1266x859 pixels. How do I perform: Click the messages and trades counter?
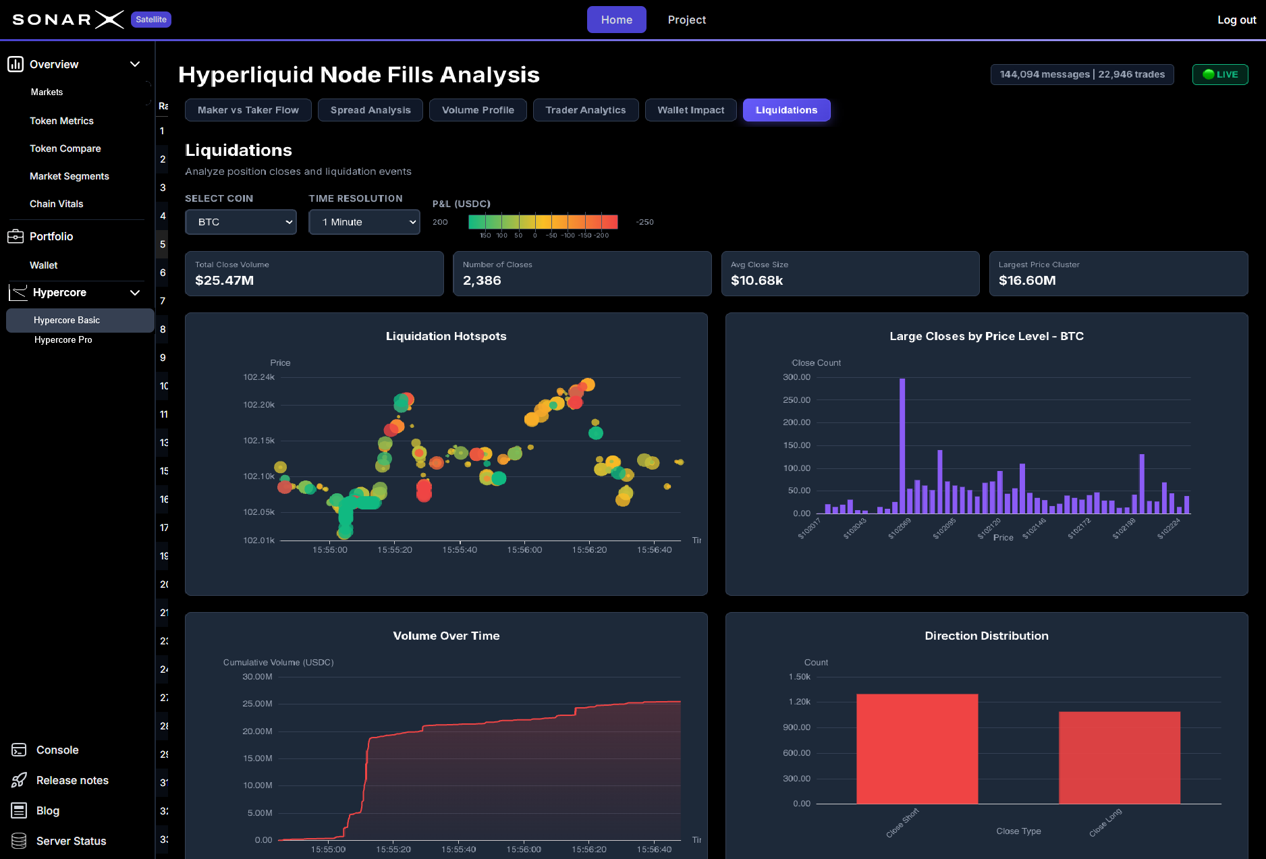(1082, 74)
